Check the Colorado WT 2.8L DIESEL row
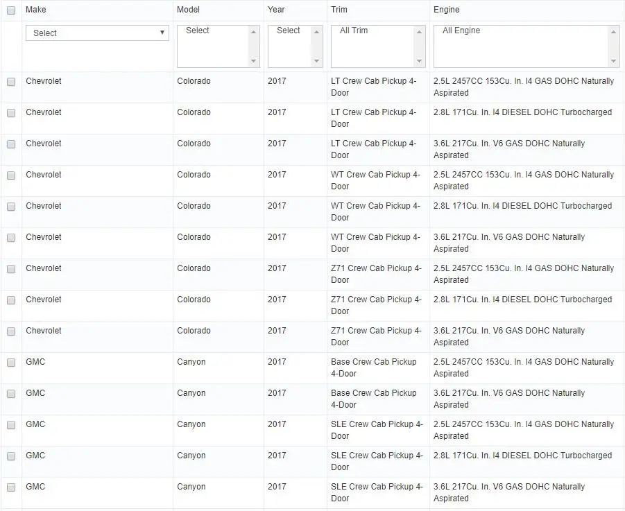The image size is (625, 511). coord(11,207)
